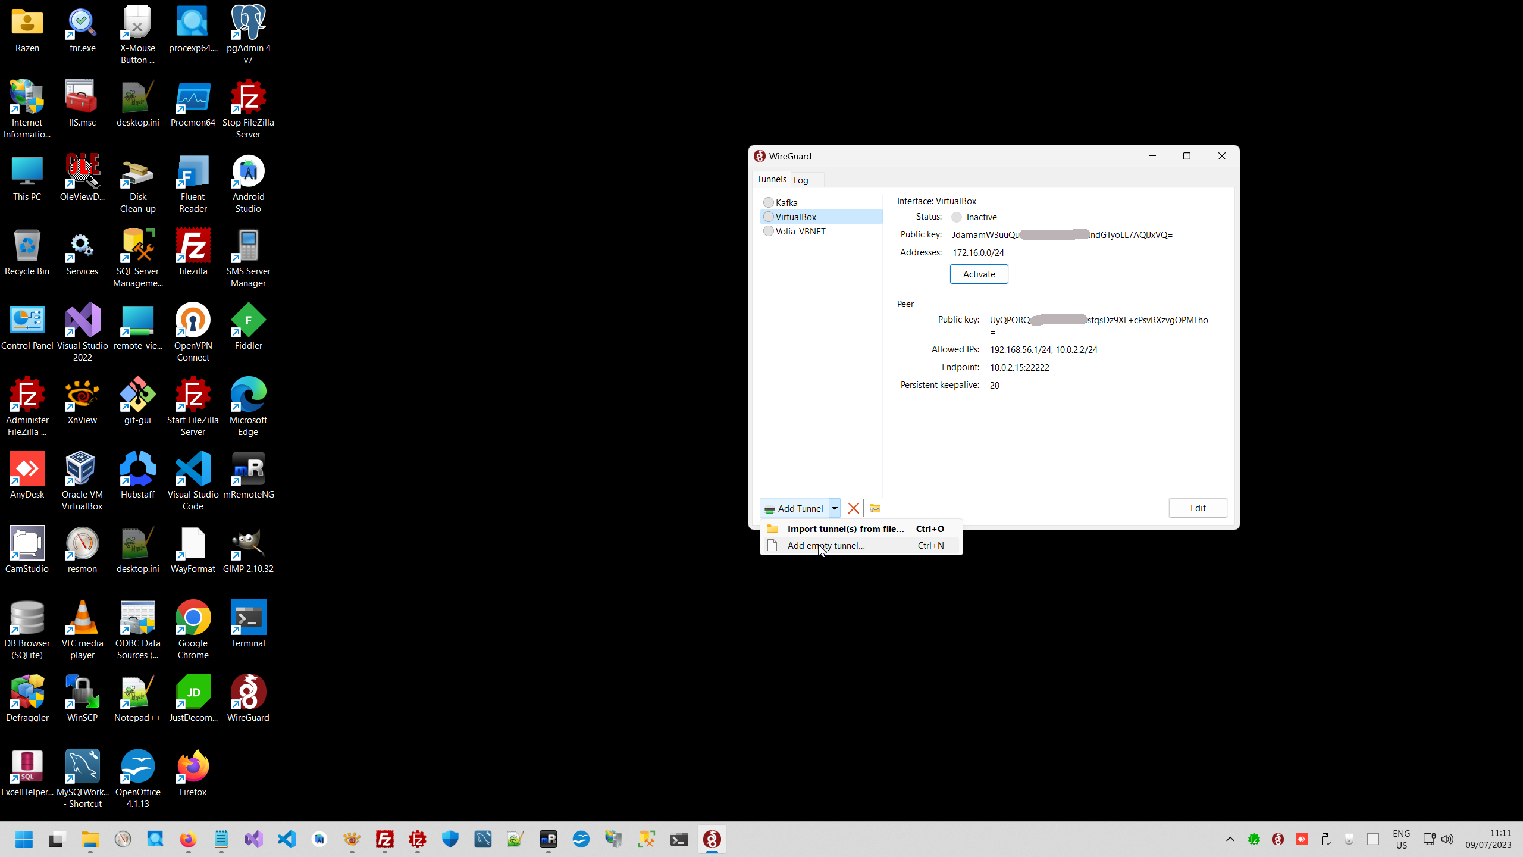
Task: Click WireGuard icon in system tray
Action: pos(1277,839)
